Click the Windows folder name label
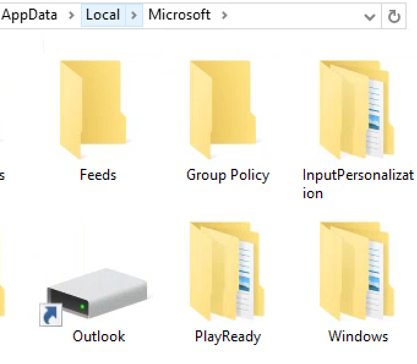Viewport: 417px width, 364px height. (358, 336)
